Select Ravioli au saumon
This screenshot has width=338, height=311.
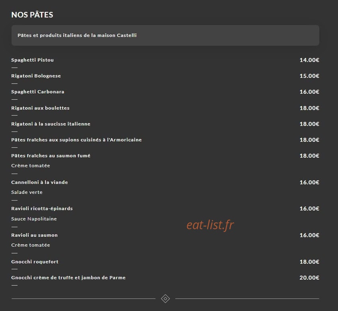point(34,235)
